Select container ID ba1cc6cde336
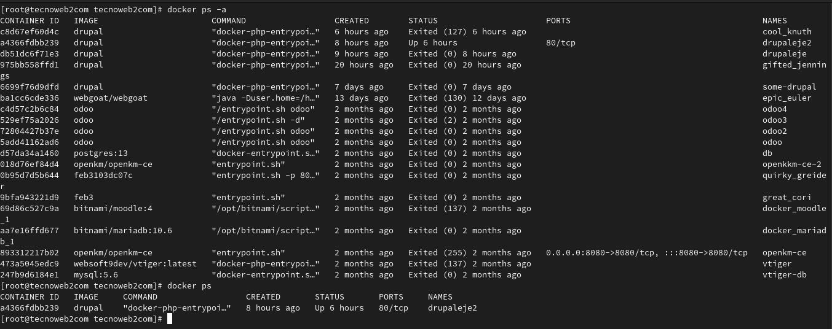This screenshot has width=832, height=329. (x=30, y=98)
